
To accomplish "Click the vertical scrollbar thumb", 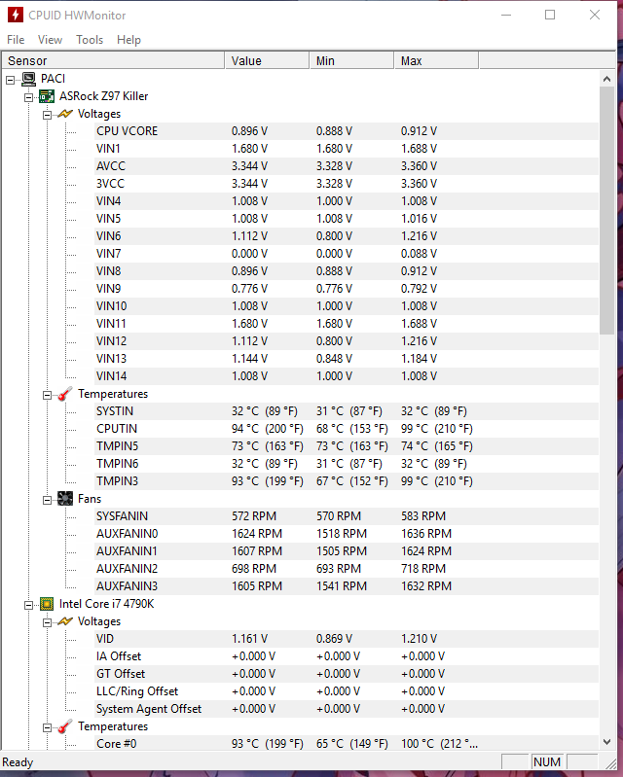I will coord(606,211).
